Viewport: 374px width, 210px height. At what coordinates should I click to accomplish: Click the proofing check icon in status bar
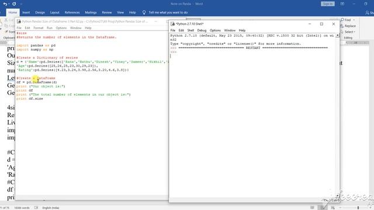pyautogui.click(x=36, y=208)
